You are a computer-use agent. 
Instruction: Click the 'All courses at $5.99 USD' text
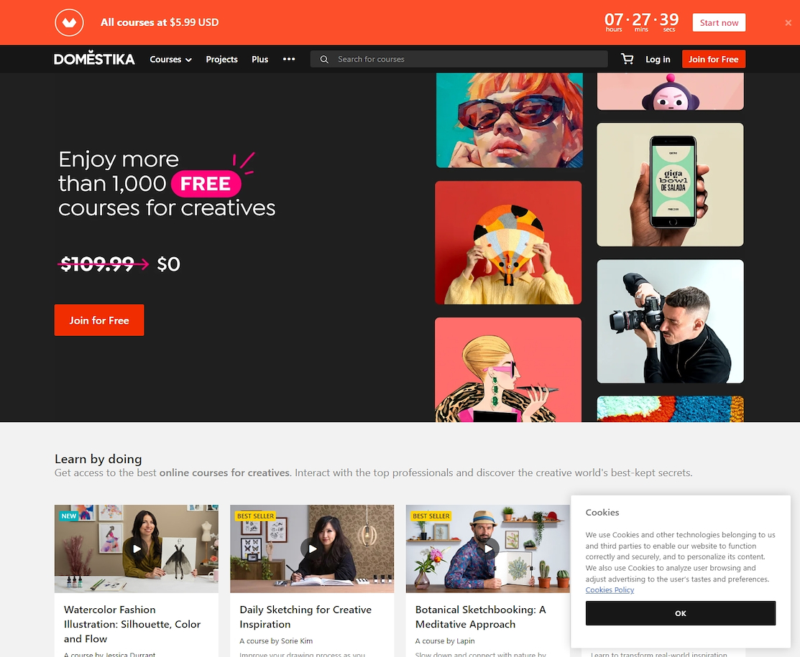coord(160,22)
